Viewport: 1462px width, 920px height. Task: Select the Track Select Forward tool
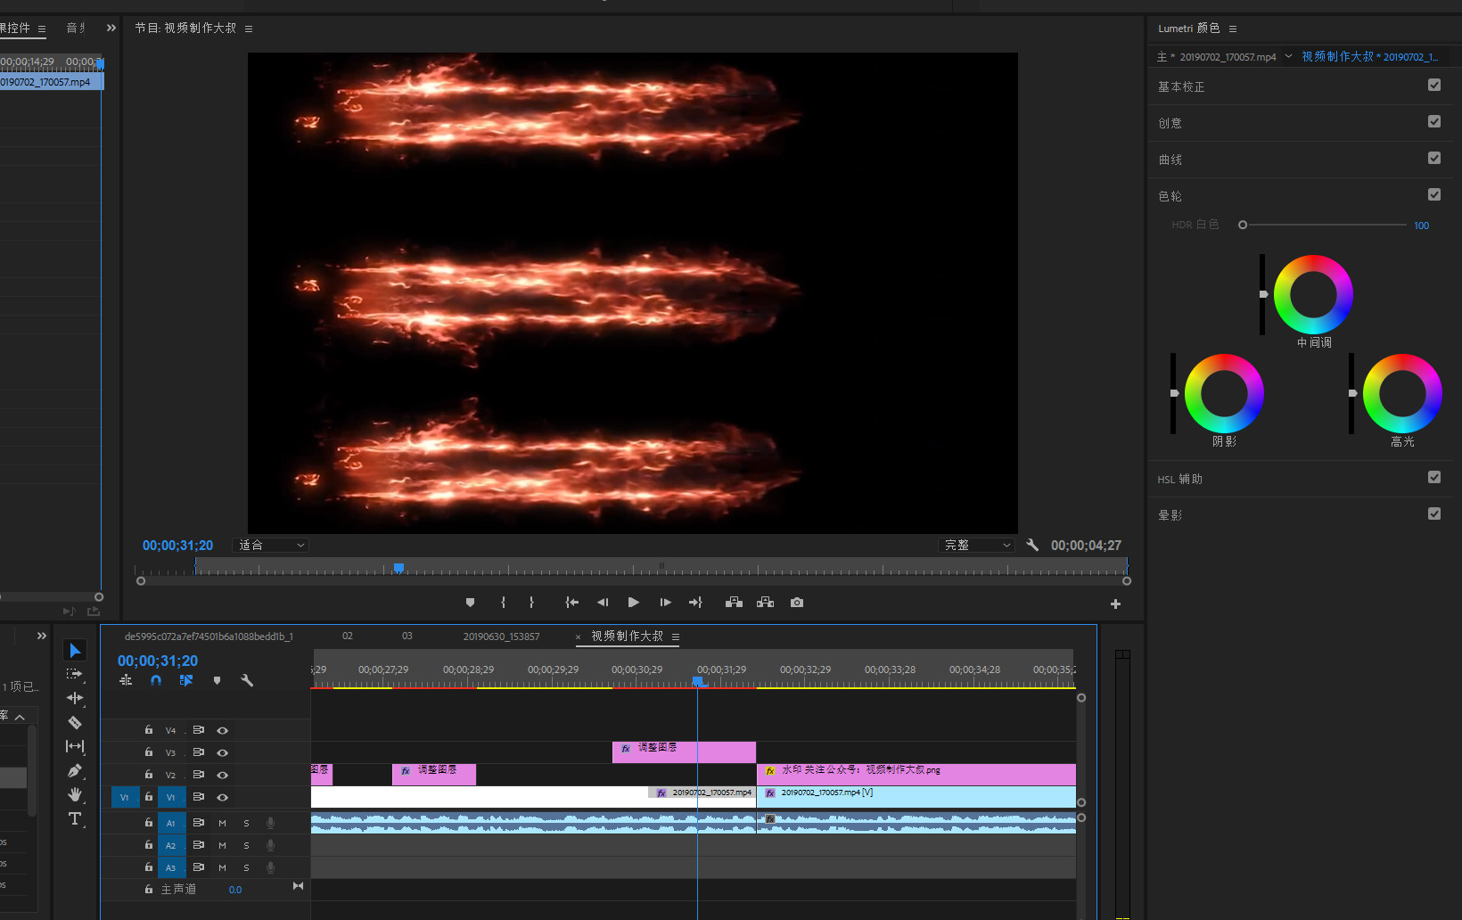click(75, 674)
